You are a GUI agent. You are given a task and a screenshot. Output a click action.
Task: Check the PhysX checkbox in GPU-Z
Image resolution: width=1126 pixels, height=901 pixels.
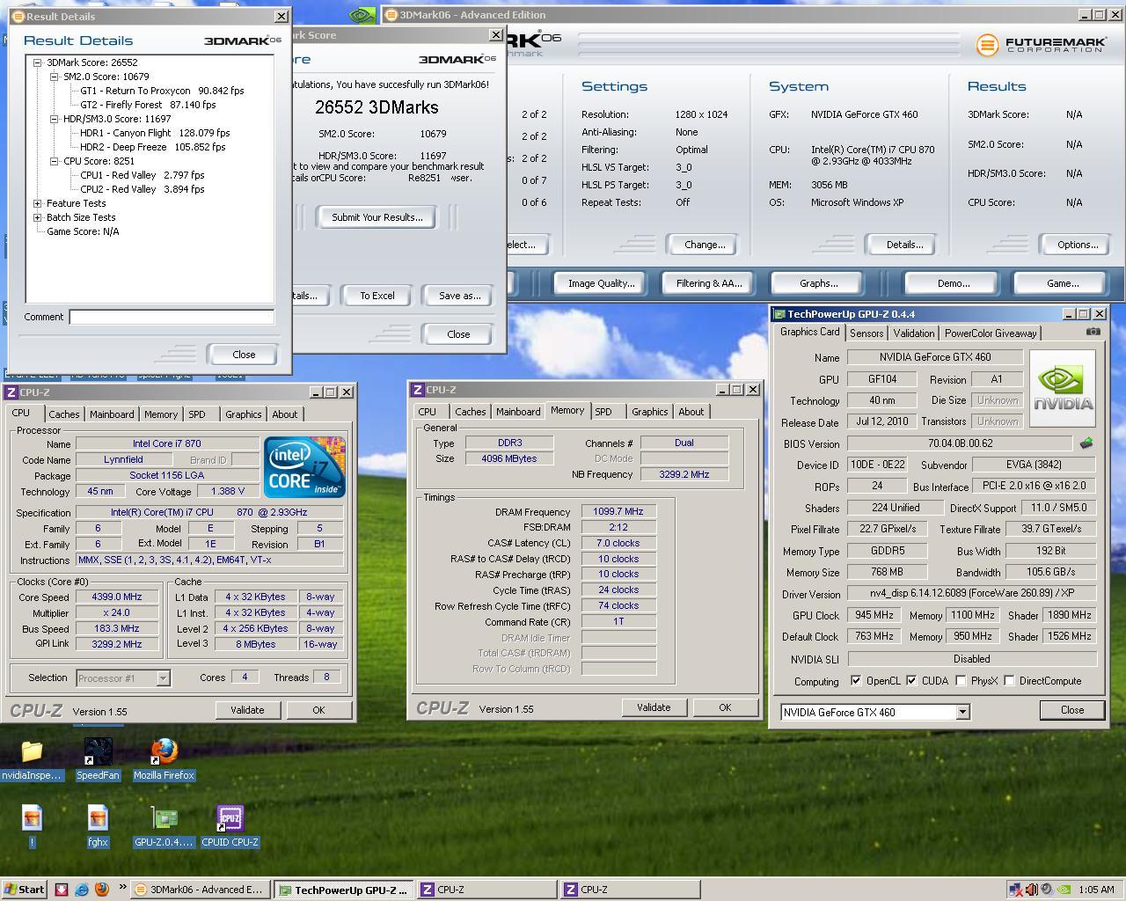tap(961, 681)
